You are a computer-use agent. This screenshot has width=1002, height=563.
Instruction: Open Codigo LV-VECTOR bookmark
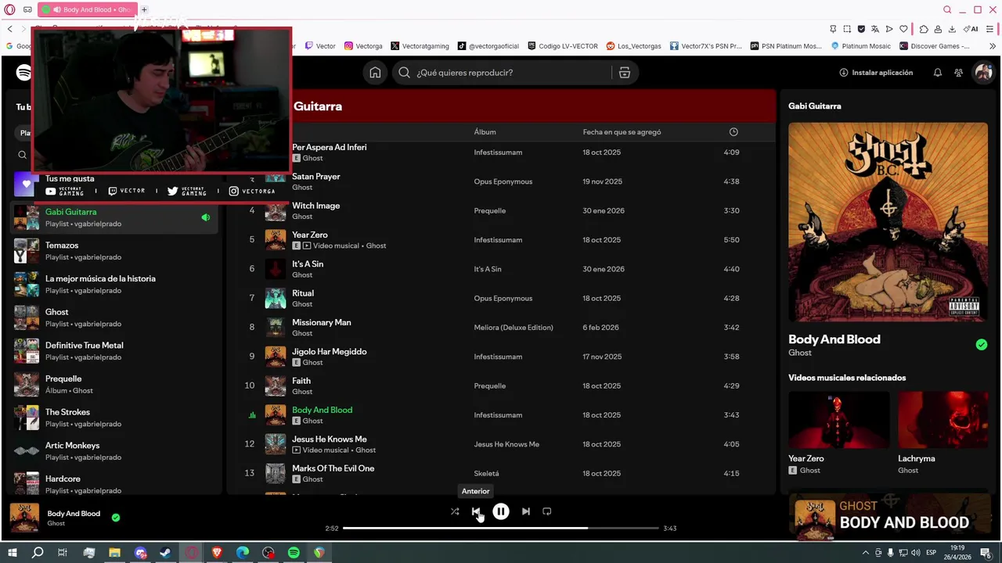pos(563,46)
